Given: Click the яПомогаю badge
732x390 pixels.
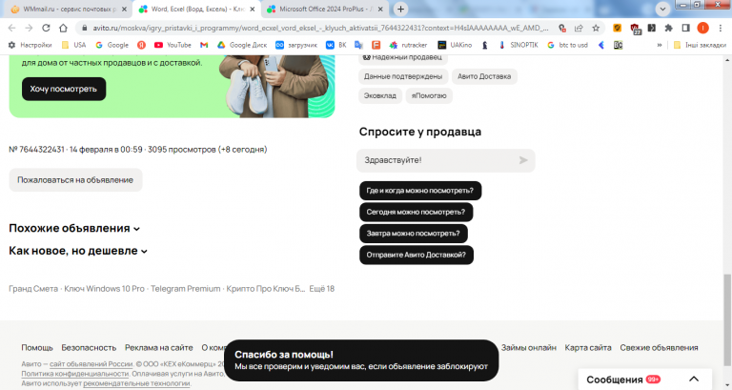Looking at the screenshot, I should [429, 95].
